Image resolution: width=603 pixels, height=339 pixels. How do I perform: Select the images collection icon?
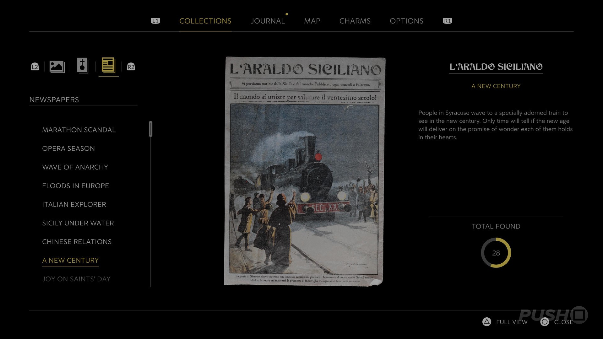pyautogui.click(x=57, y=67)
